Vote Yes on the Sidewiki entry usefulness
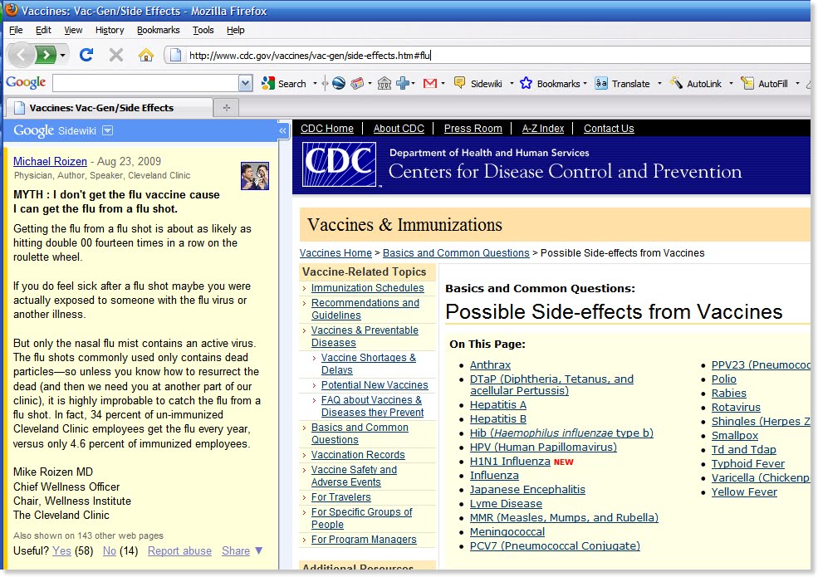The image size is (818, 577). coord(61,550)
